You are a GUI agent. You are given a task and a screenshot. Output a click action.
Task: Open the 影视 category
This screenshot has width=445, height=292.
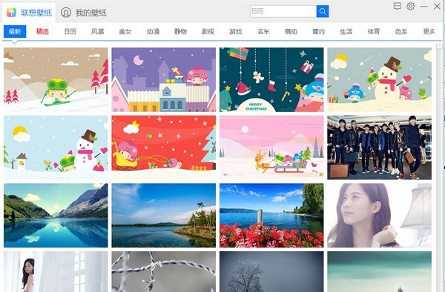(x=208, y=31)
